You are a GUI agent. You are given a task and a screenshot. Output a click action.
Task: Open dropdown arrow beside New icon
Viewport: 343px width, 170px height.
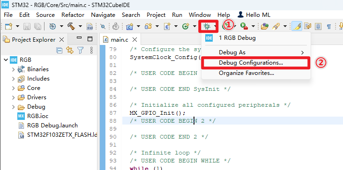pos(18,26)
